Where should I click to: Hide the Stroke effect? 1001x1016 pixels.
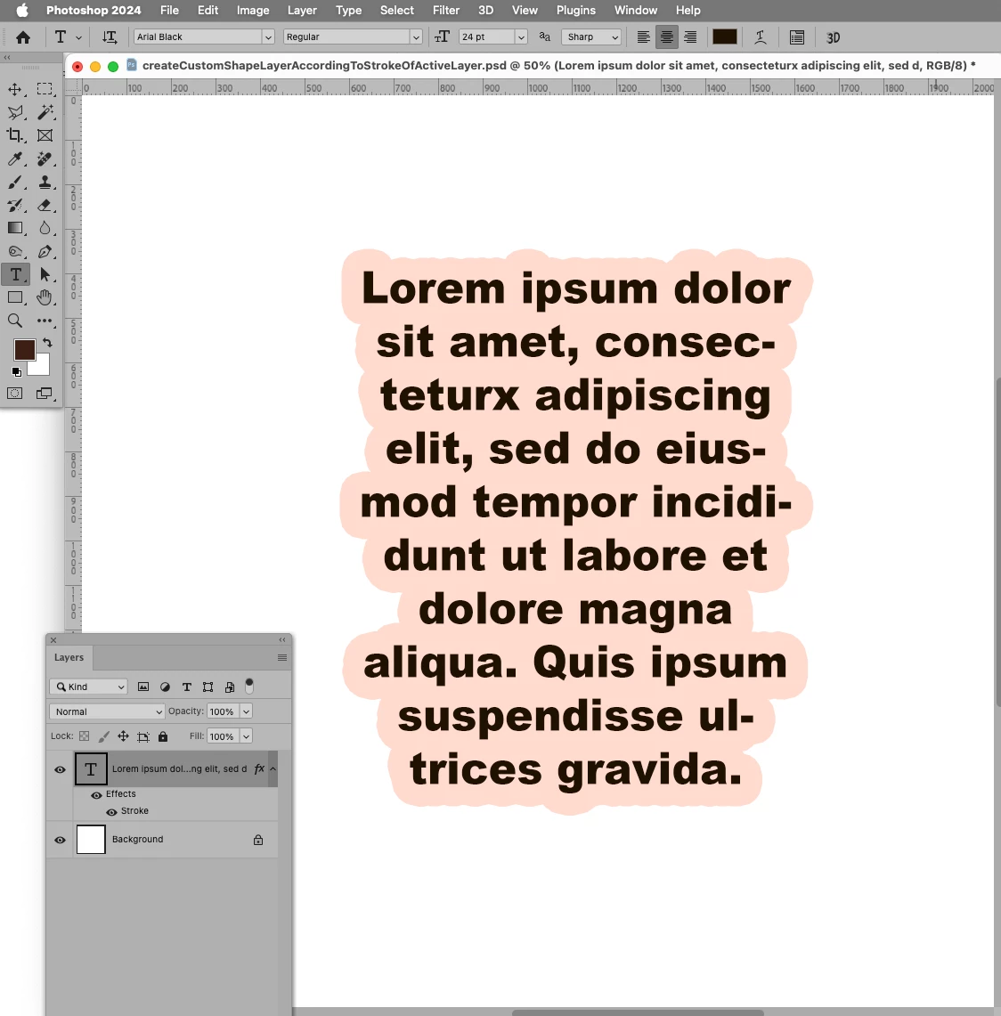click(x=111, y=812)
